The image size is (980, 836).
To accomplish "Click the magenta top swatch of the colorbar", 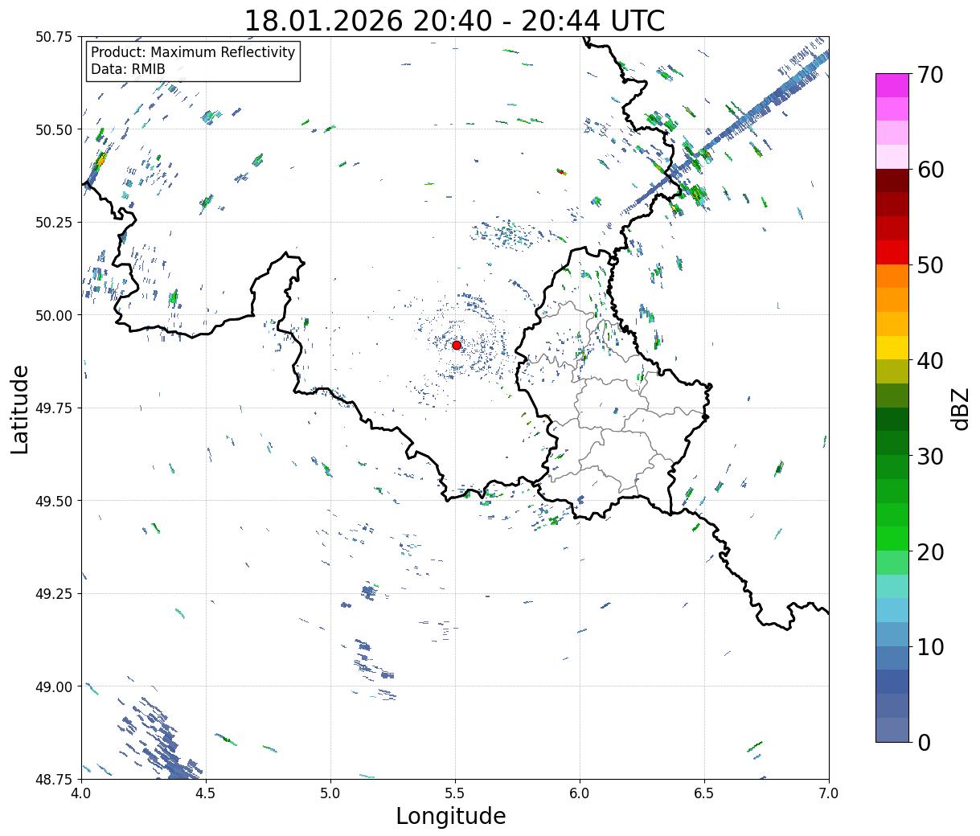I will 892,85.
